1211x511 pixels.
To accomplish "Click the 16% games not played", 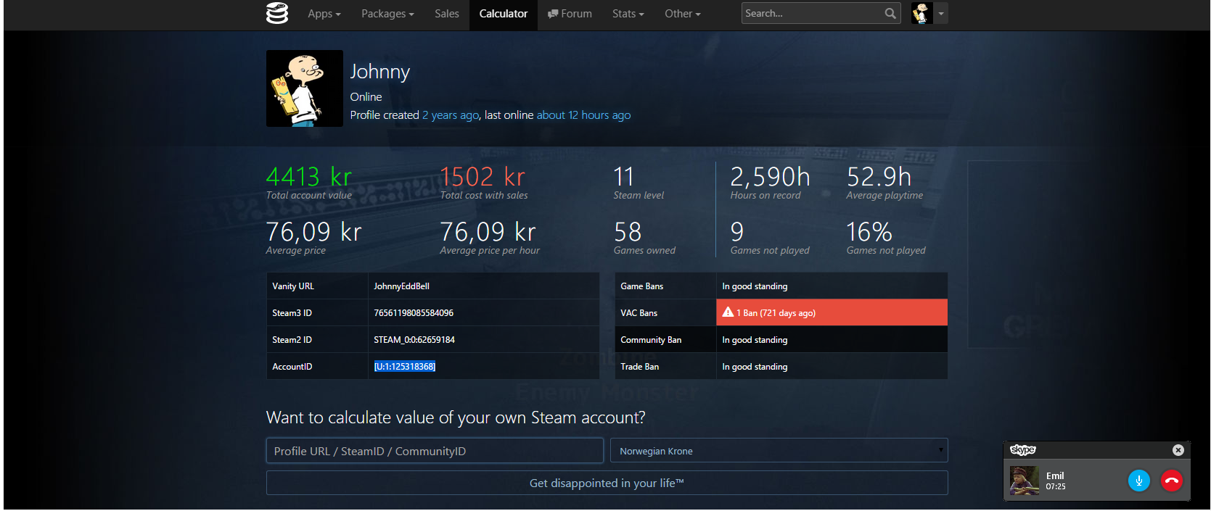I will (x=869, y=232).
